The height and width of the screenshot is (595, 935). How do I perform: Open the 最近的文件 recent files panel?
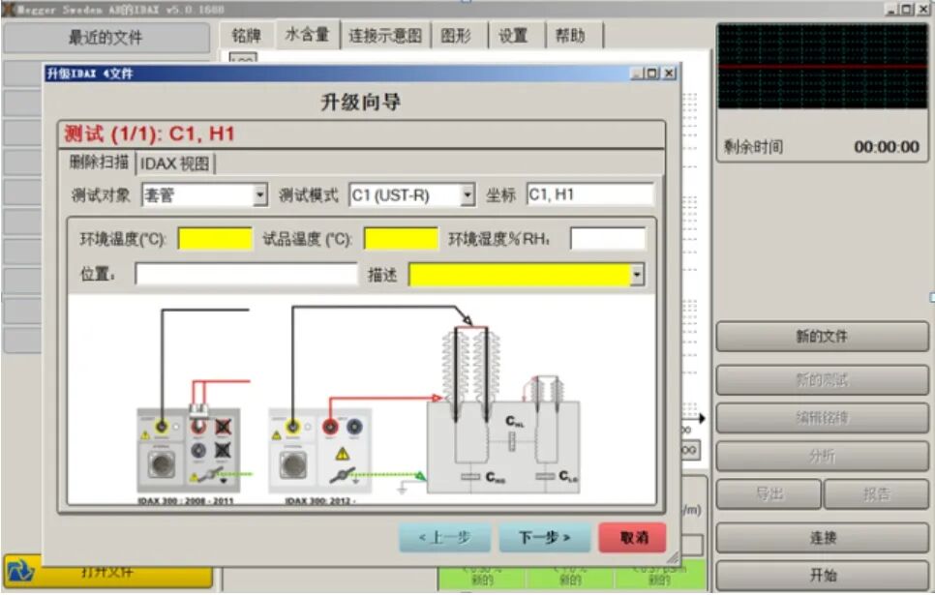106,38
